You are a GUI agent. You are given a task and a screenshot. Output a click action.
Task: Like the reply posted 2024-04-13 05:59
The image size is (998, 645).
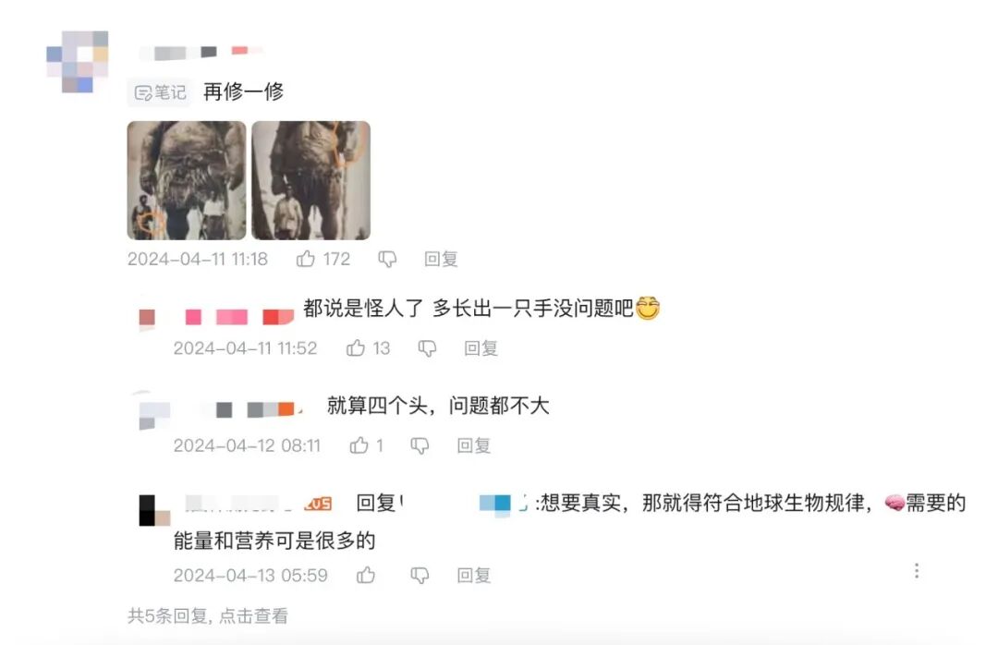point(366,575)
